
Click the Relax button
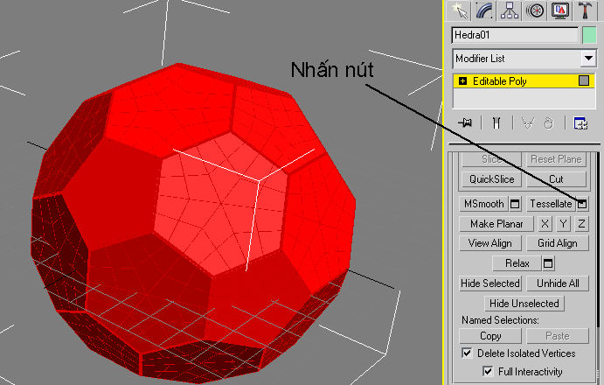tap(517, 263)
